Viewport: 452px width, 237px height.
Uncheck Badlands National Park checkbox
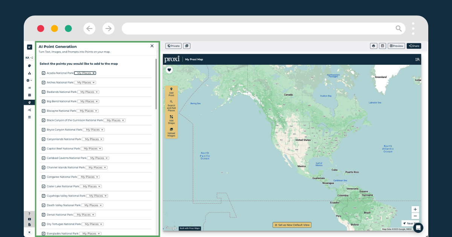point(44,92)
